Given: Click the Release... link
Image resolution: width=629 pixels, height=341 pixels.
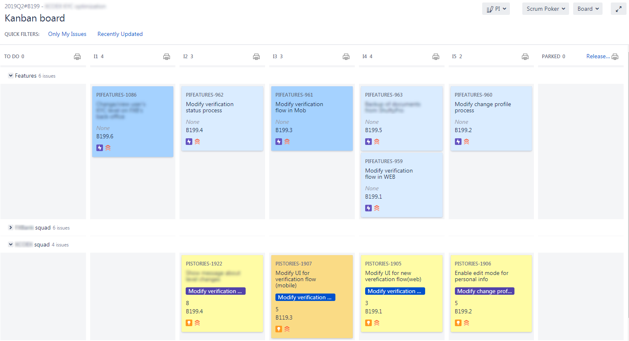Looking at the screenshot, I should (x=598, y=56).
